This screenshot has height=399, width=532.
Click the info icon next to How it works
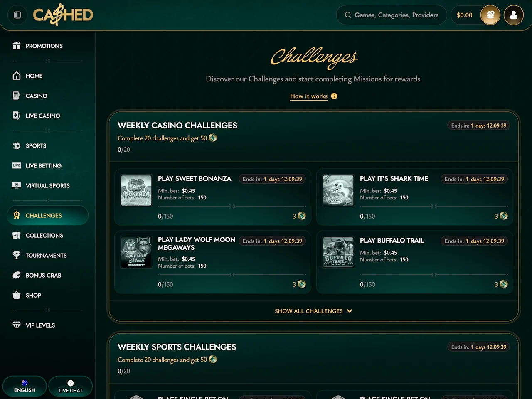[x=334, y=96]
